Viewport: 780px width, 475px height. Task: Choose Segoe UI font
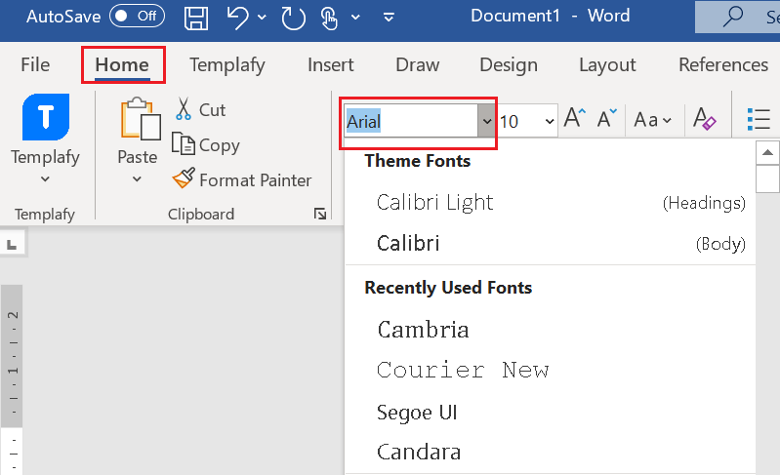click(551, 412)
